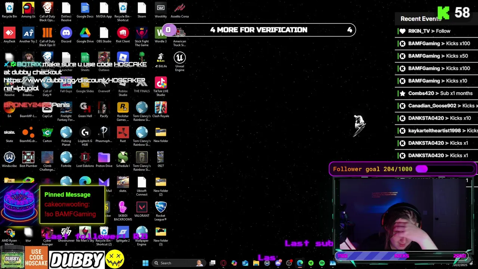The image size is (478, 269).
Task: Open TikTok LIVE Studio desktop icon
Action: (x=161, y=87)
